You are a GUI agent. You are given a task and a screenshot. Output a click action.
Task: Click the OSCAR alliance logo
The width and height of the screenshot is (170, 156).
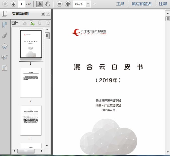click(x=89, y=32)
